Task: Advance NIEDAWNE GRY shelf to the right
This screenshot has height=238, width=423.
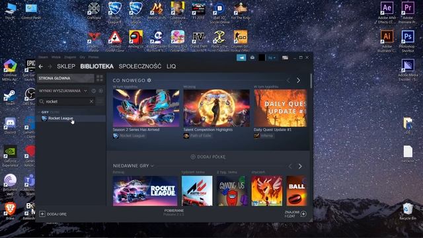Action: tap(299, 166)
